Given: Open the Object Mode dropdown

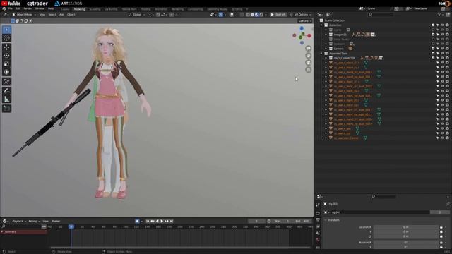Looking at the screenshot, I should [x=24, y=14].
